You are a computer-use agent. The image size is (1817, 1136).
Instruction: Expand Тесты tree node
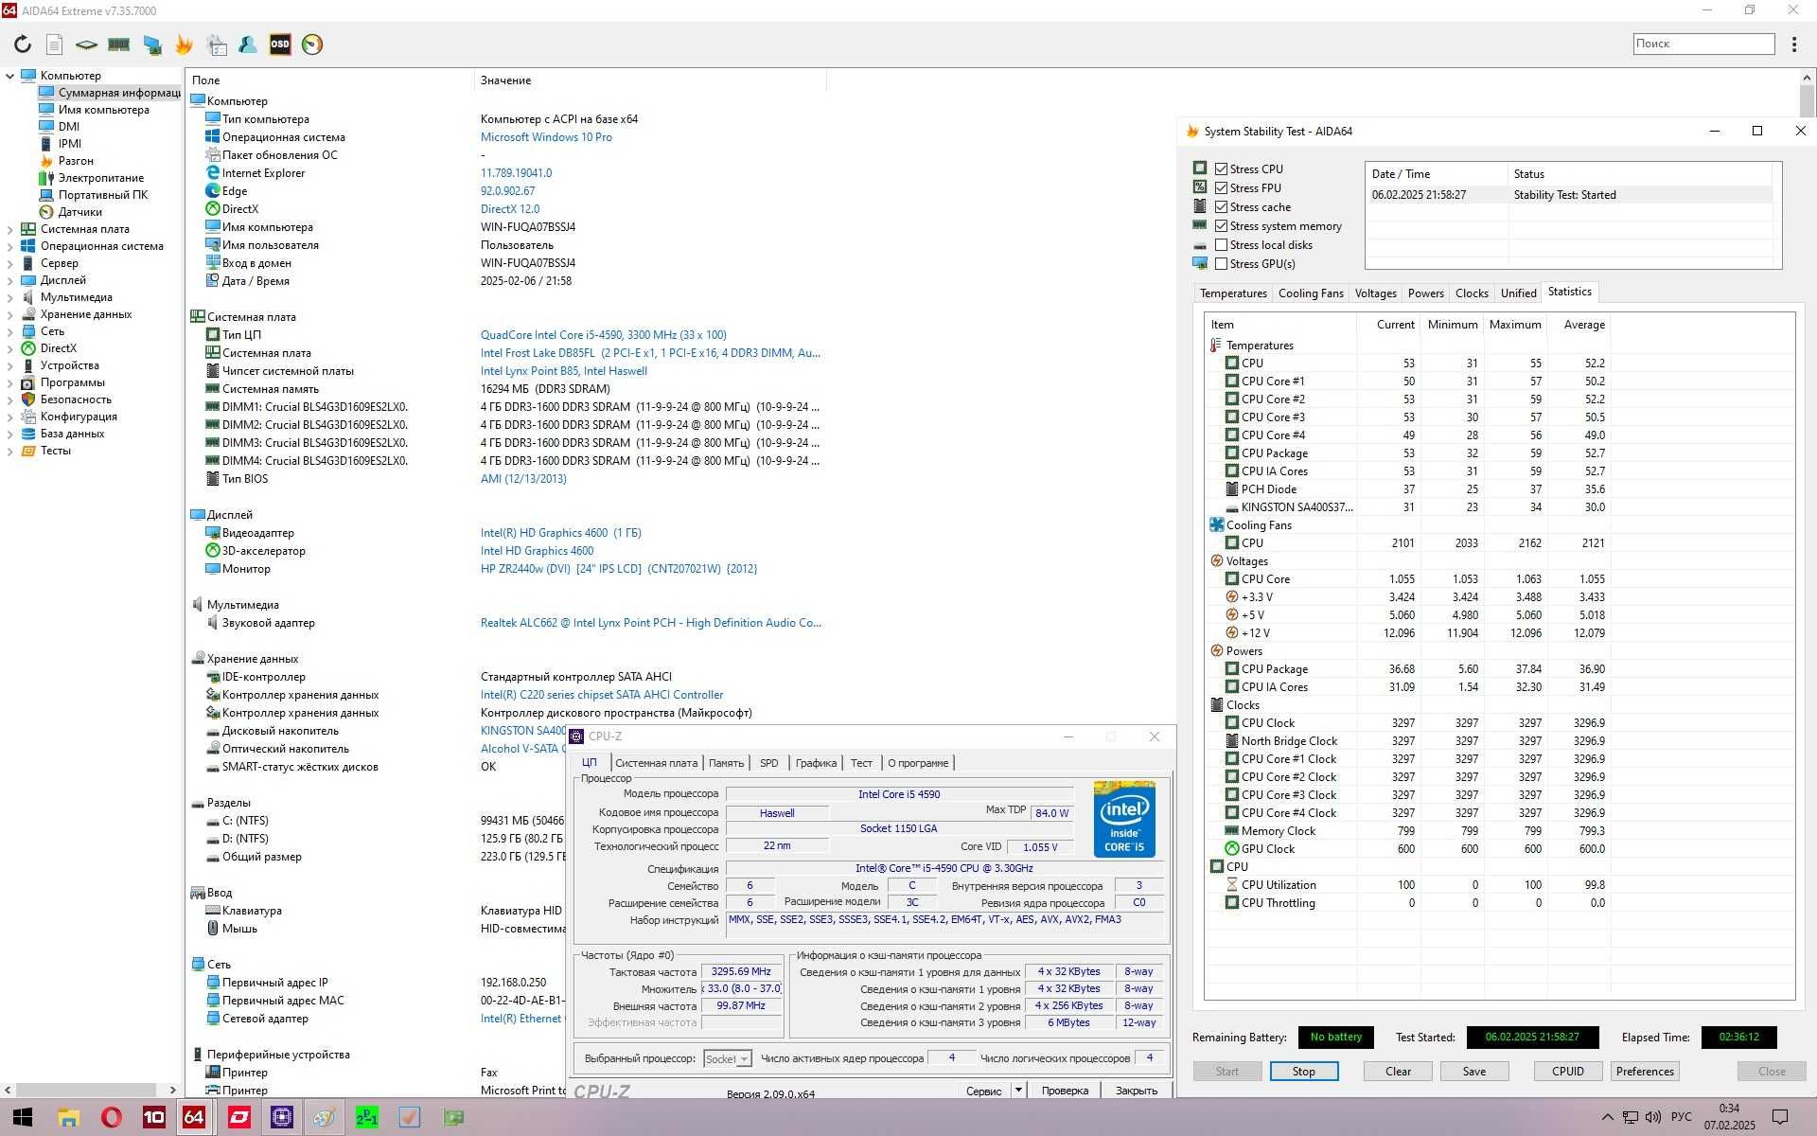(x=10, y=451)
